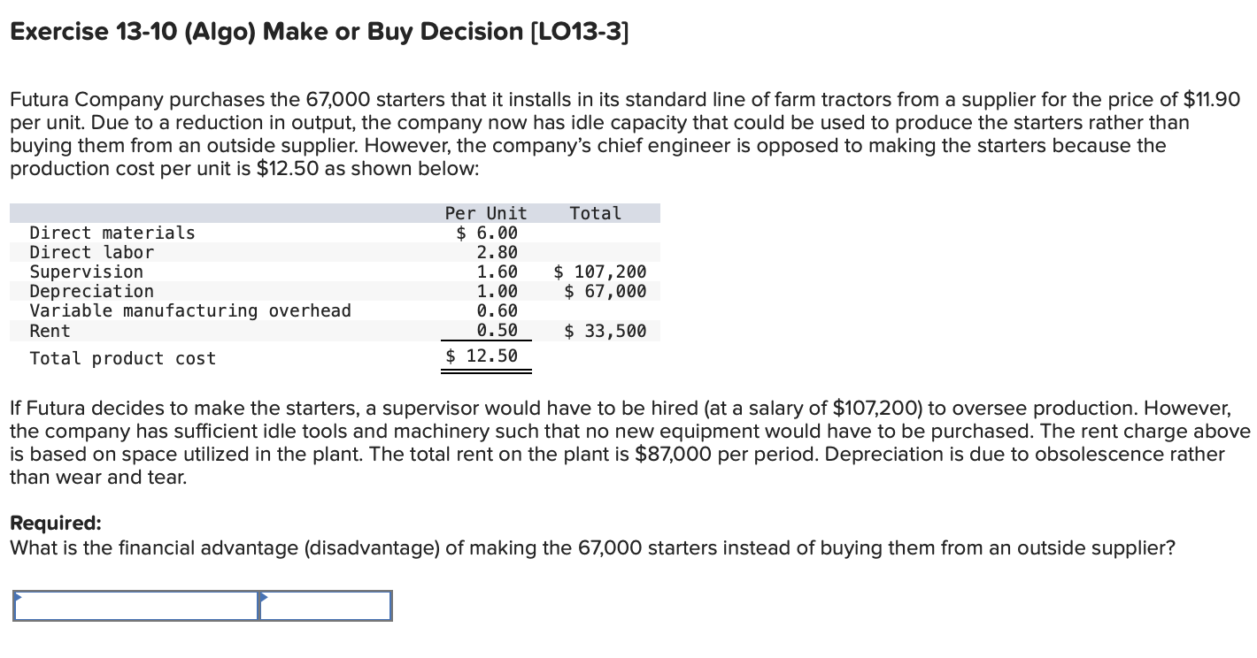Select the Direct materials row label
Screen dimensions: 1257x658
112,233
